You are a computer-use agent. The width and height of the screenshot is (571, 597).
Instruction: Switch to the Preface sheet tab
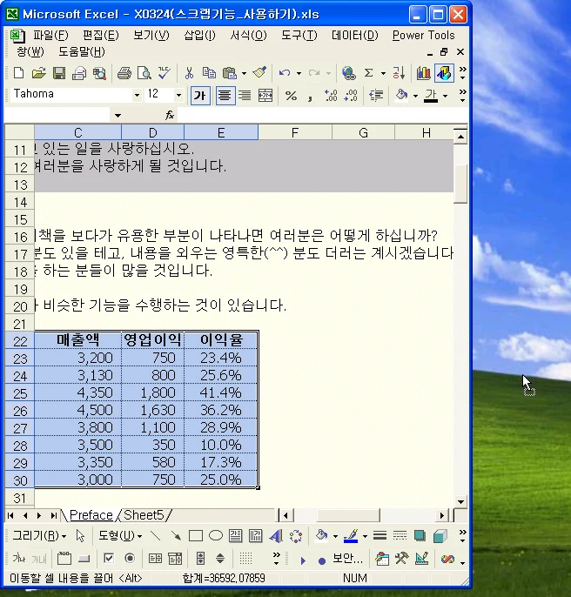point(91,515)
